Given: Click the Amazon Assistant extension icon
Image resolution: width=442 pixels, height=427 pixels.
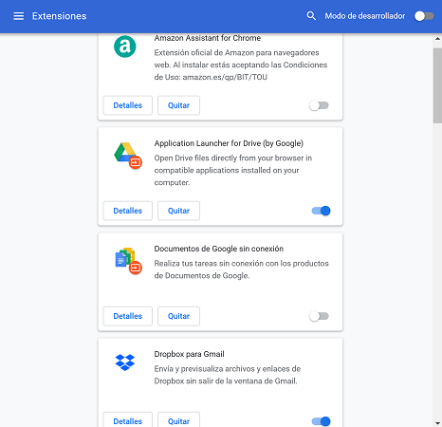Looking at the screenshot, I should point(125,46).
